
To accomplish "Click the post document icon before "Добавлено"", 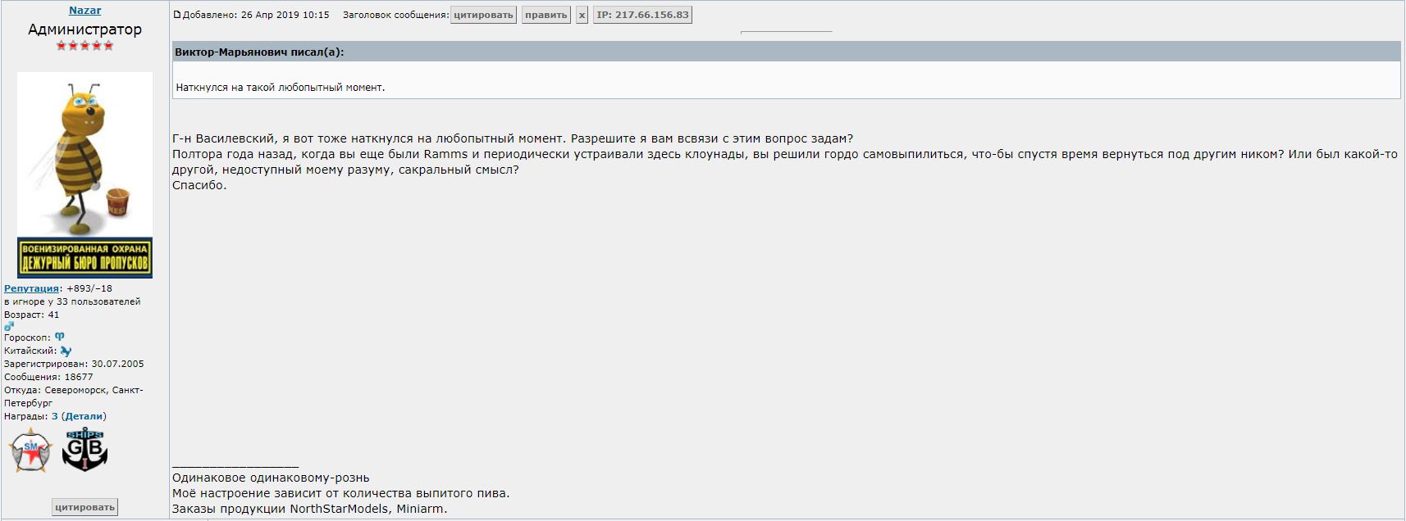I will pos(176,15).
